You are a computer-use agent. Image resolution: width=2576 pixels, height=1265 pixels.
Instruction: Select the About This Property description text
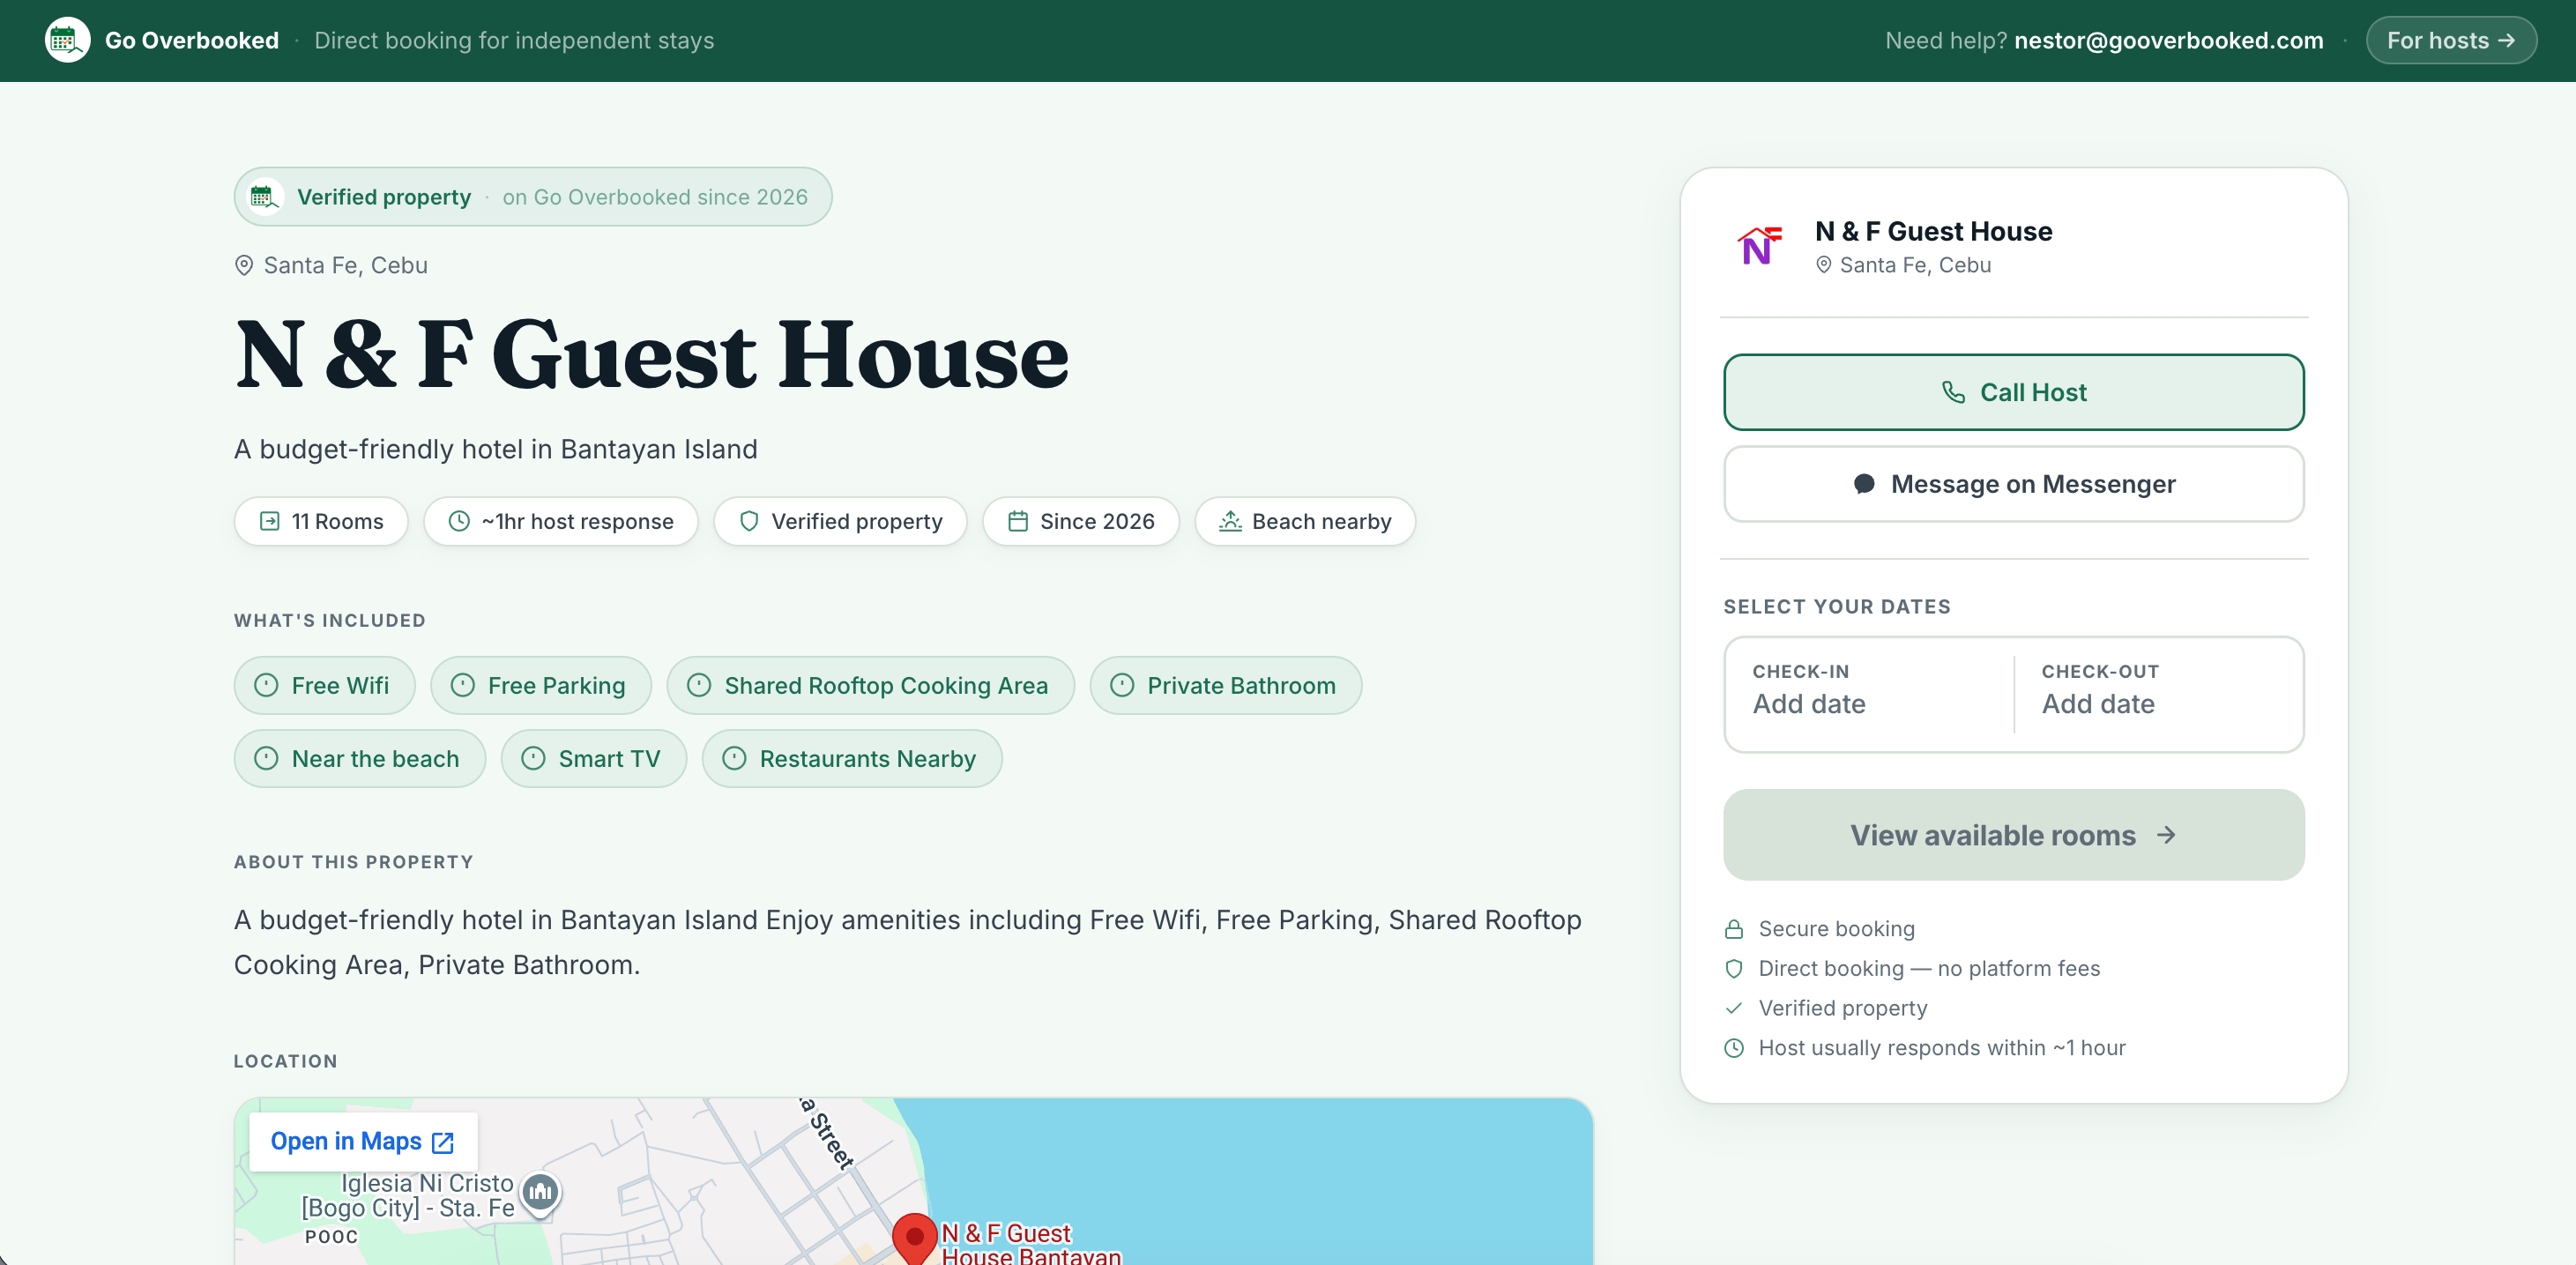(907, 942)
